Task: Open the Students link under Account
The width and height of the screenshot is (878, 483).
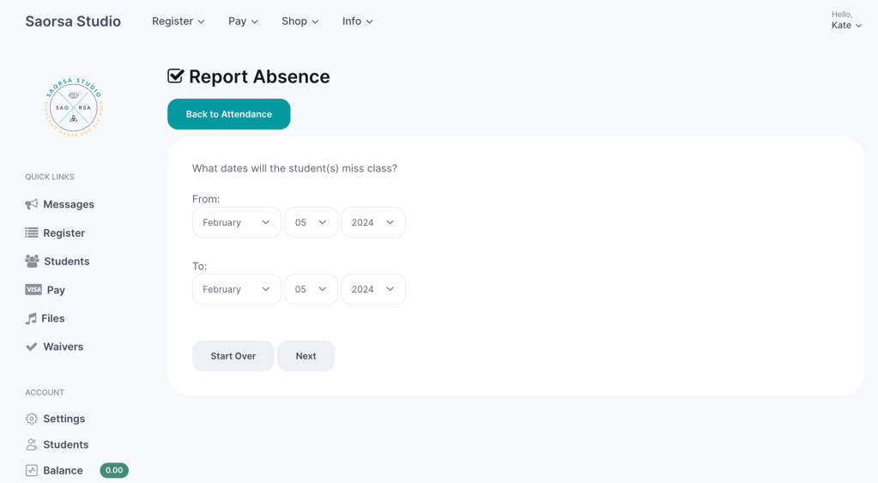Action: click(58, 444)
